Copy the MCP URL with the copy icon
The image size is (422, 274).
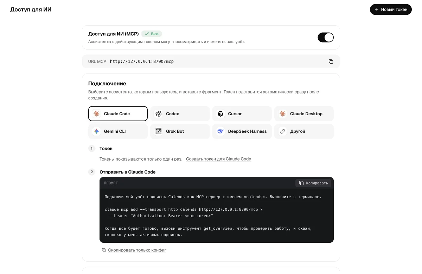[x=331, y=61]
